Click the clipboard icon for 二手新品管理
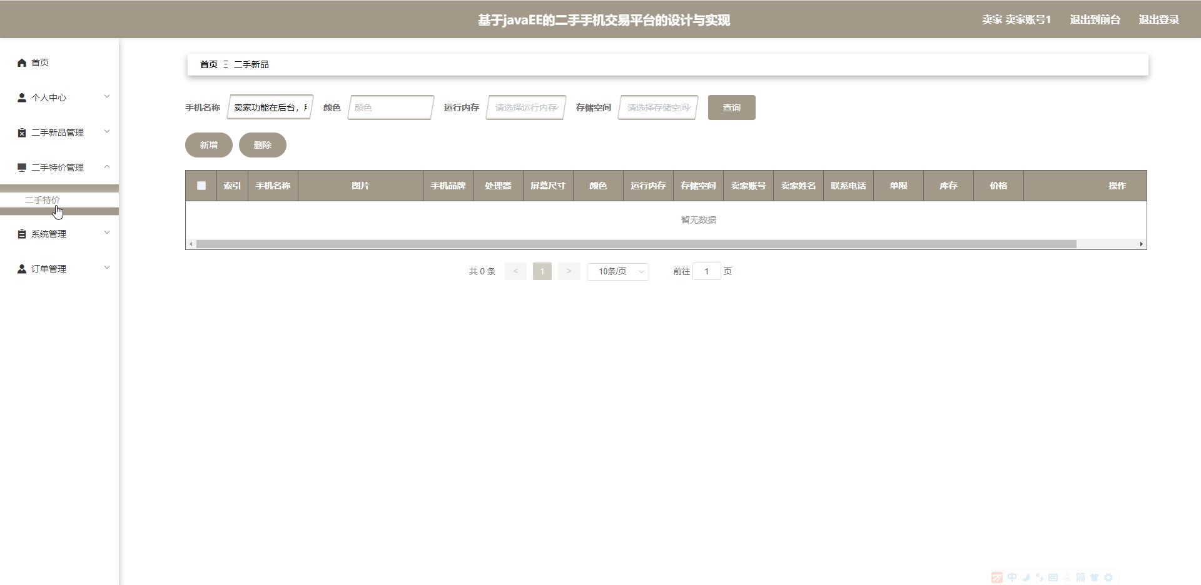Viewport: 1201px width, 585px height. coord(22,132)
